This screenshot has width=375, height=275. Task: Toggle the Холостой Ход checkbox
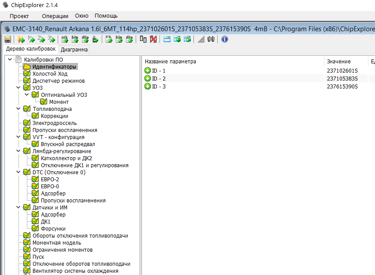coord(27,74)
